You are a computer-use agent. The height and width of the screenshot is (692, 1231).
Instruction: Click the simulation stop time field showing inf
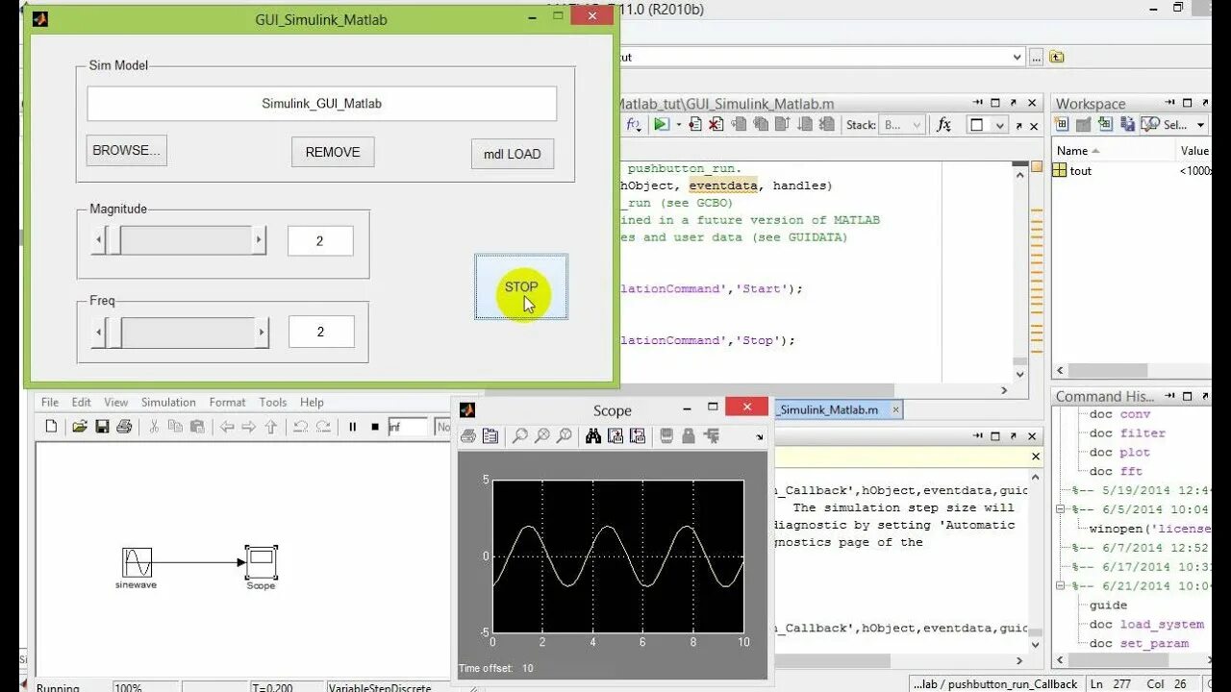tap(408, 427)
